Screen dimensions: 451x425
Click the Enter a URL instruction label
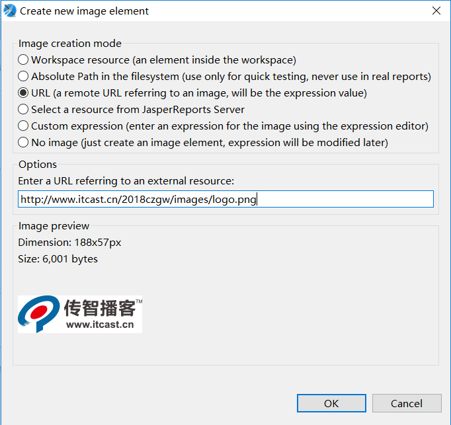click(x=126, y=180)
